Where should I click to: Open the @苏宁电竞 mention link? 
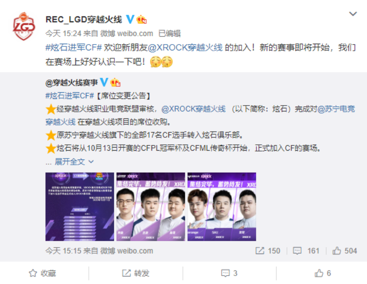point(336,109)
